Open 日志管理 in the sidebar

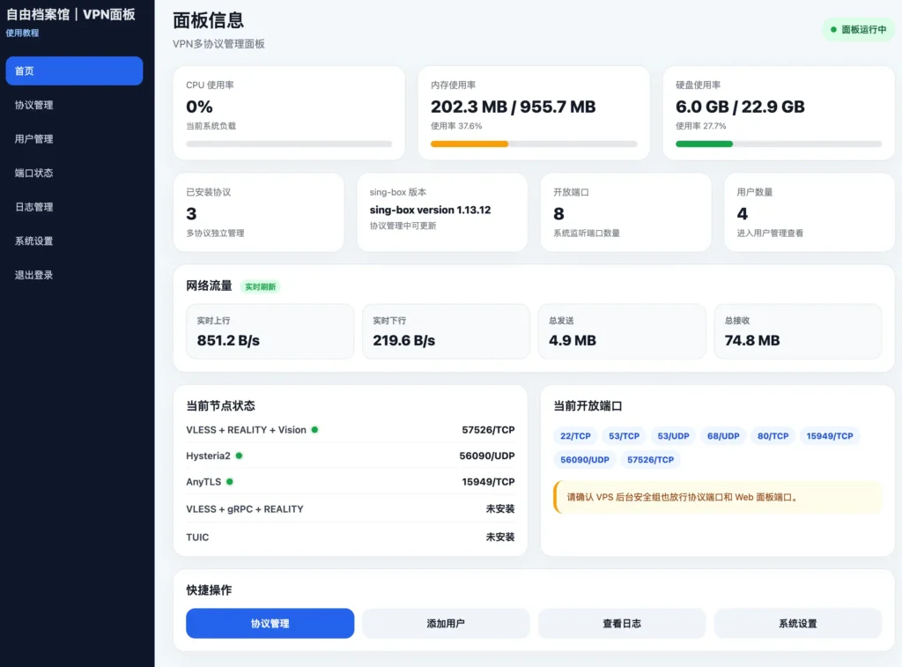tap(74, 206)
